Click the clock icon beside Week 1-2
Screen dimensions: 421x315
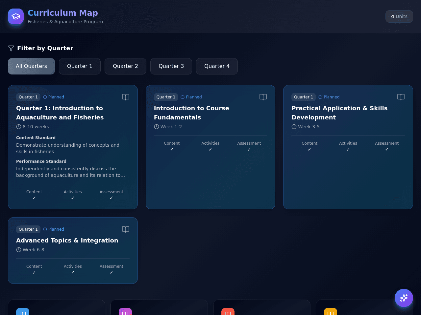(x=157, y=127)
